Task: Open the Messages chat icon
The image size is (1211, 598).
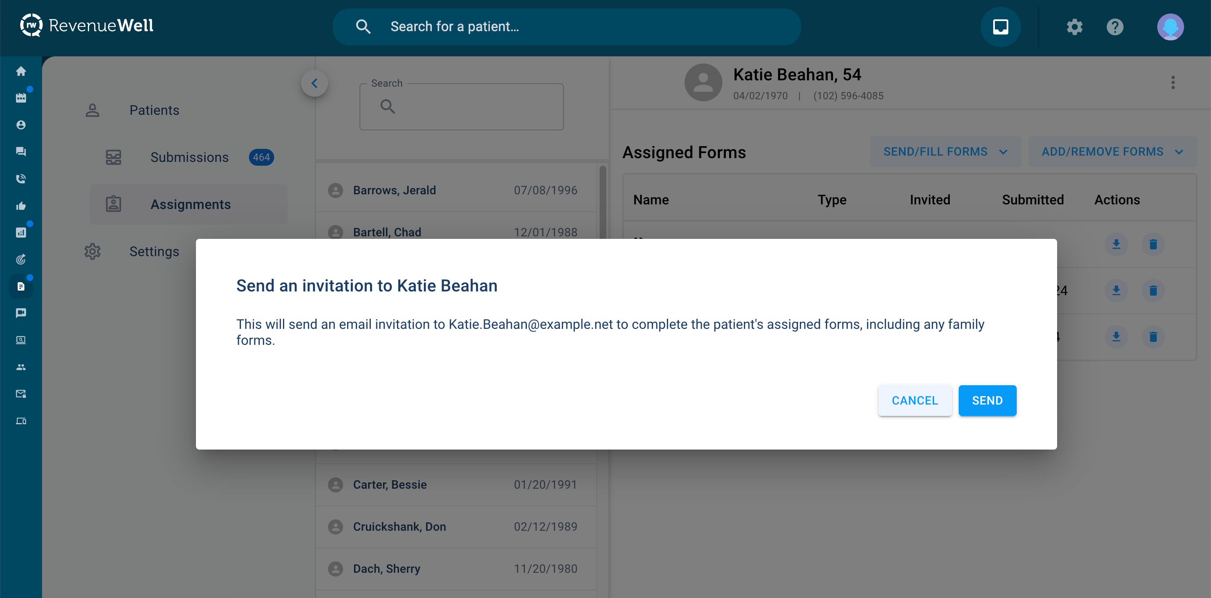Action: pos(21,151)
